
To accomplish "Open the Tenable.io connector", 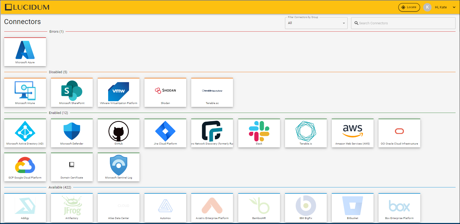I will click(306, 133).
